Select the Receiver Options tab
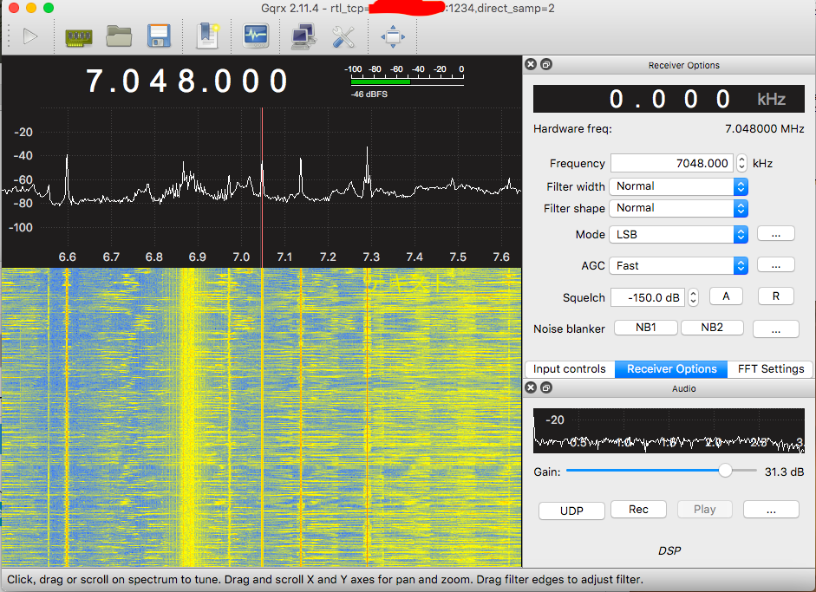Screen dimensions: 816x592 click(x=671, y=369)
